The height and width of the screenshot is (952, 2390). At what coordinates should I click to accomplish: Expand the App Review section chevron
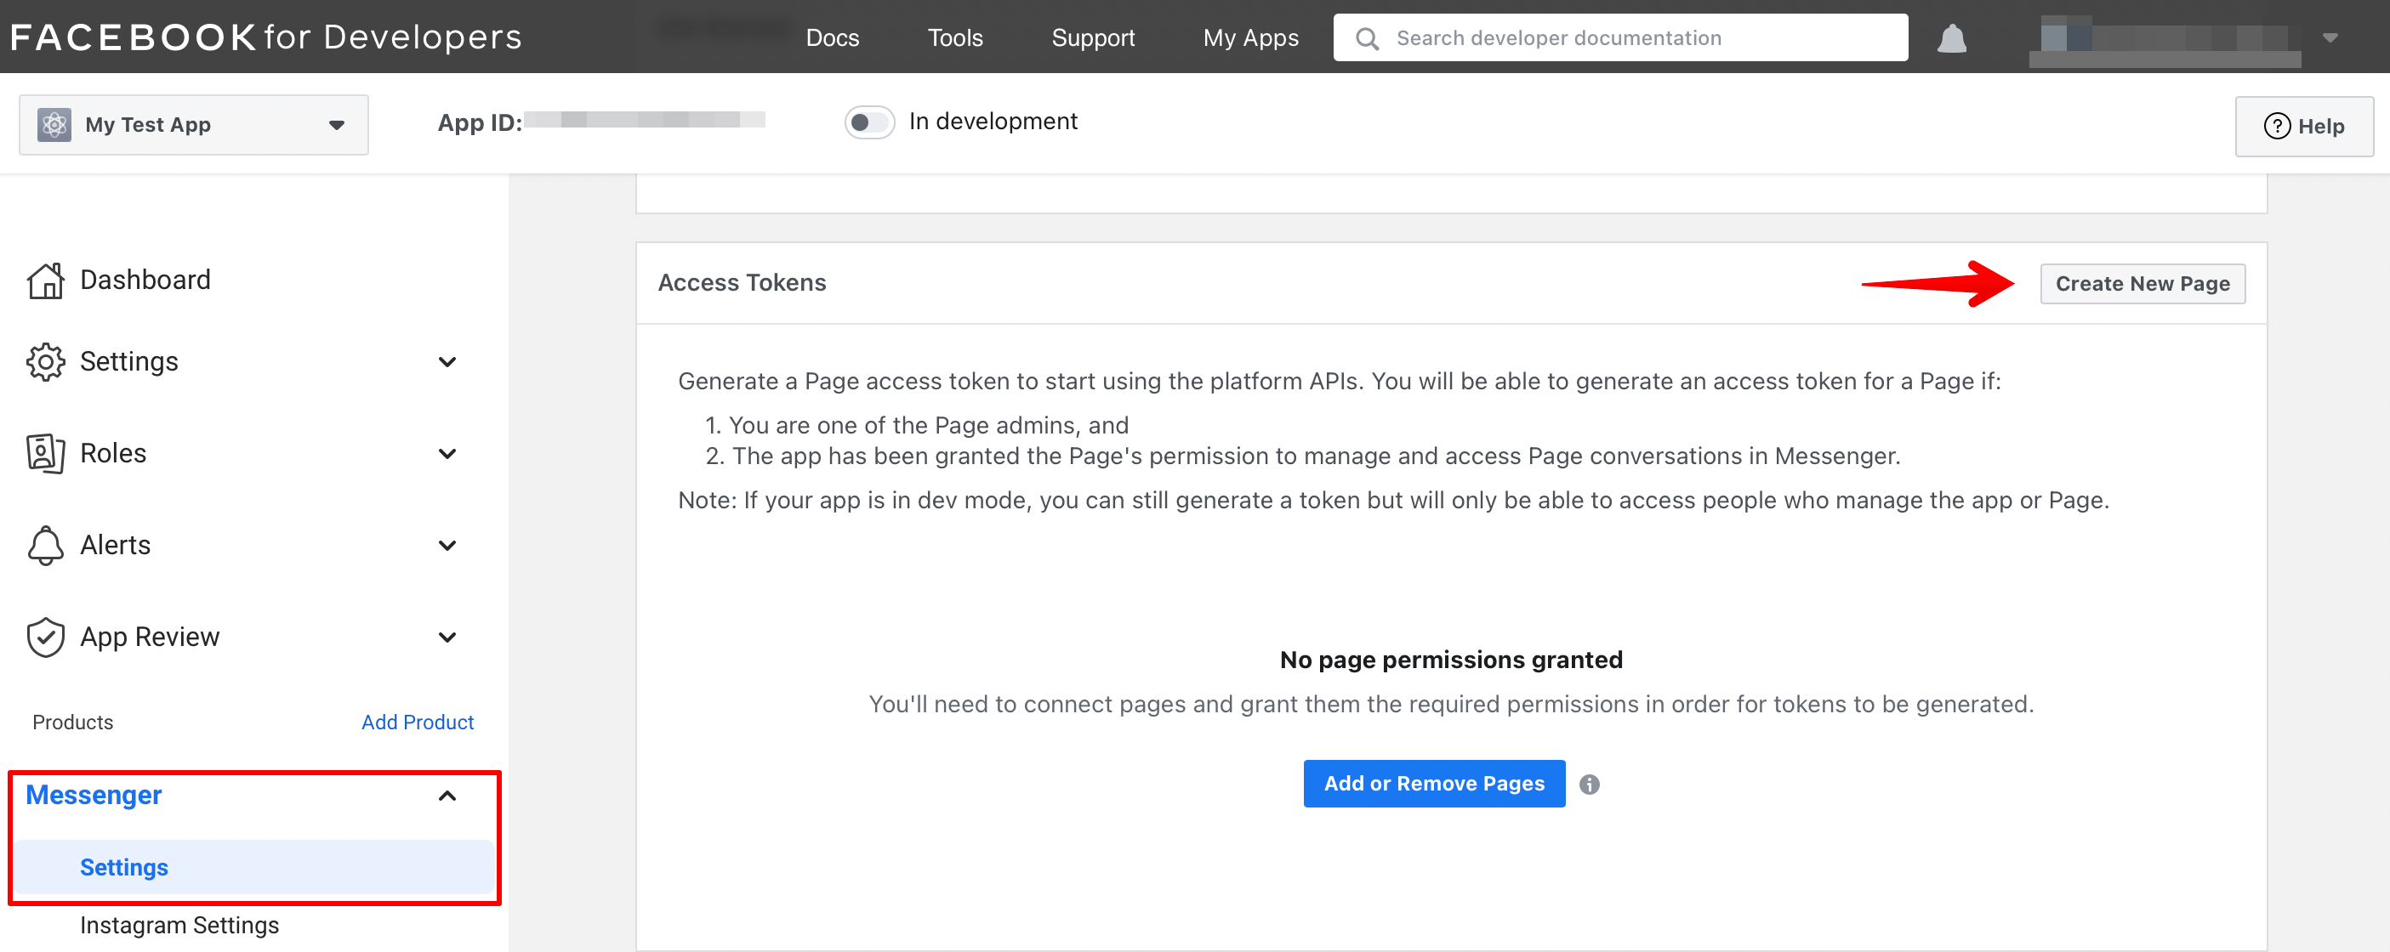[447, 637]
